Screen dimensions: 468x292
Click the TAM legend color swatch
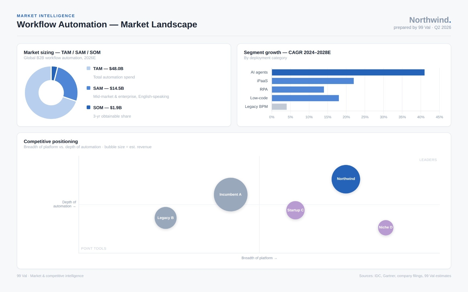[x=88, y=68]
